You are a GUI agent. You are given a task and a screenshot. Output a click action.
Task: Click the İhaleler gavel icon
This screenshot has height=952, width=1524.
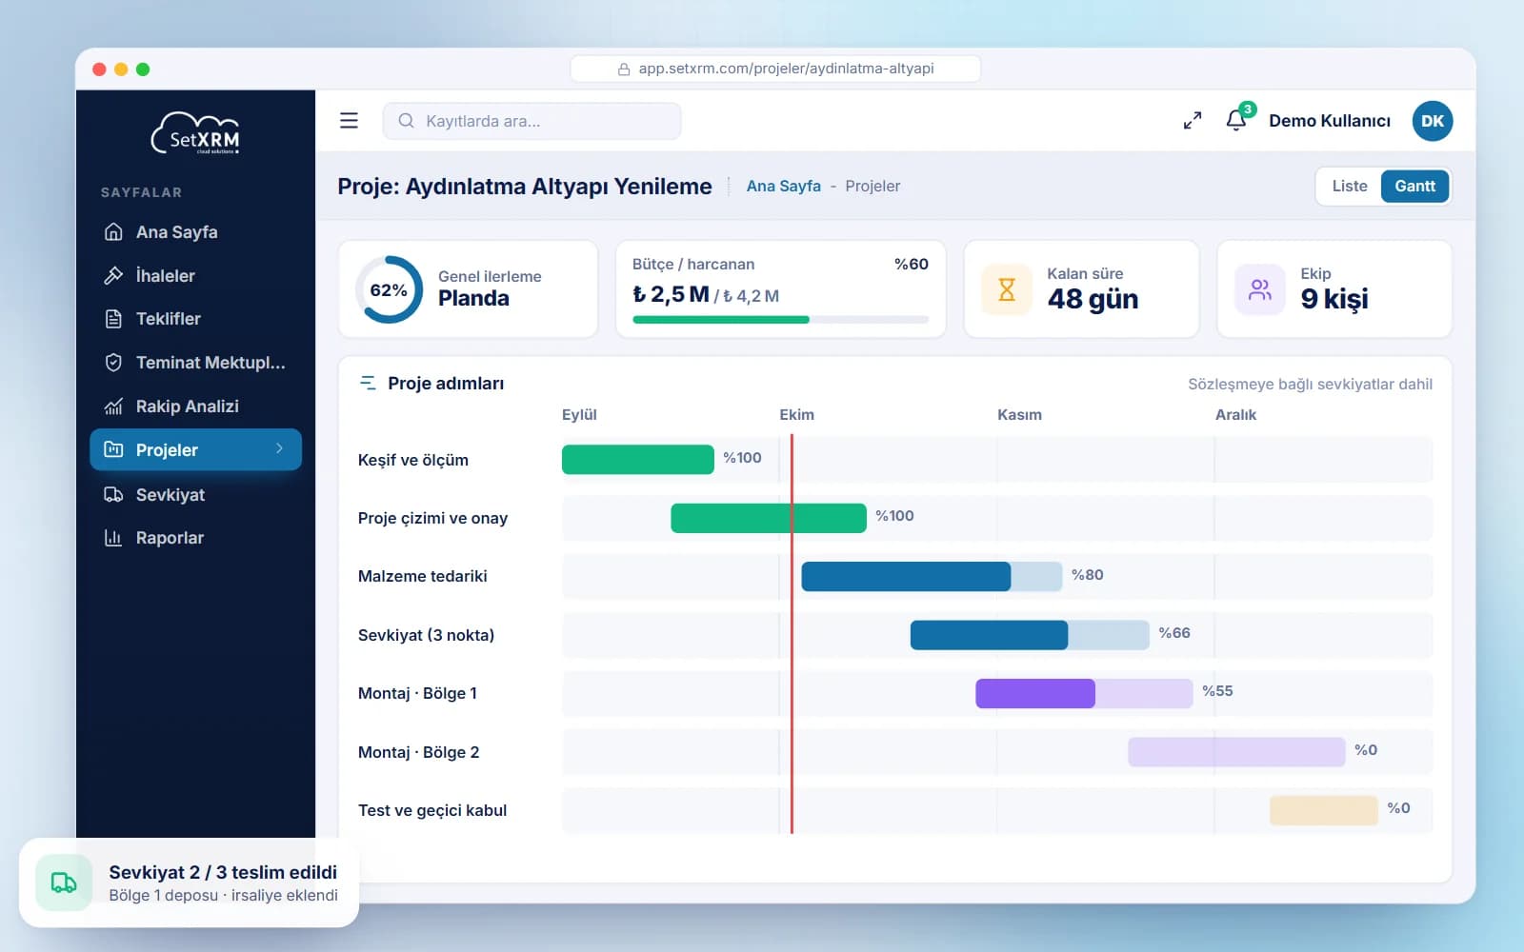(113, 275)
